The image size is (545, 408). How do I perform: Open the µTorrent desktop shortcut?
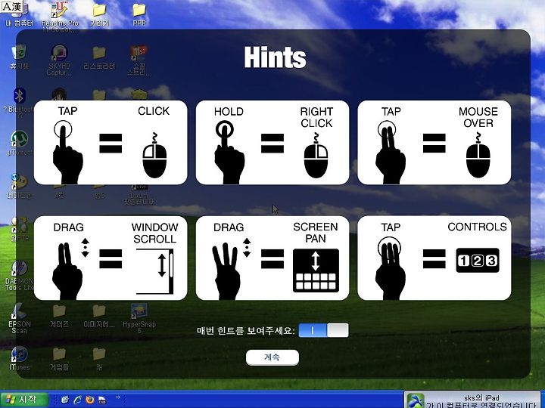coord(20,143)
